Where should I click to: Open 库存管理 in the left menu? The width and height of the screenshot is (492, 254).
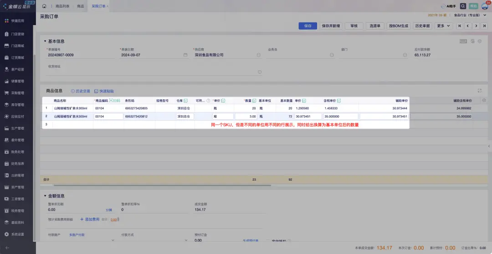[17, 105]
